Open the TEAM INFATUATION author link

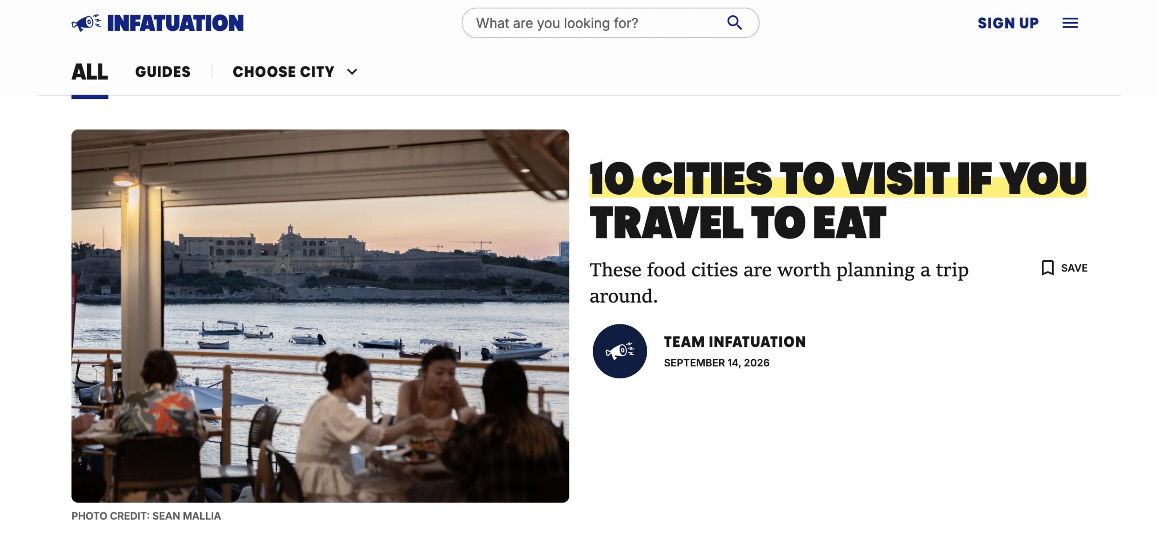coord(734,342)
